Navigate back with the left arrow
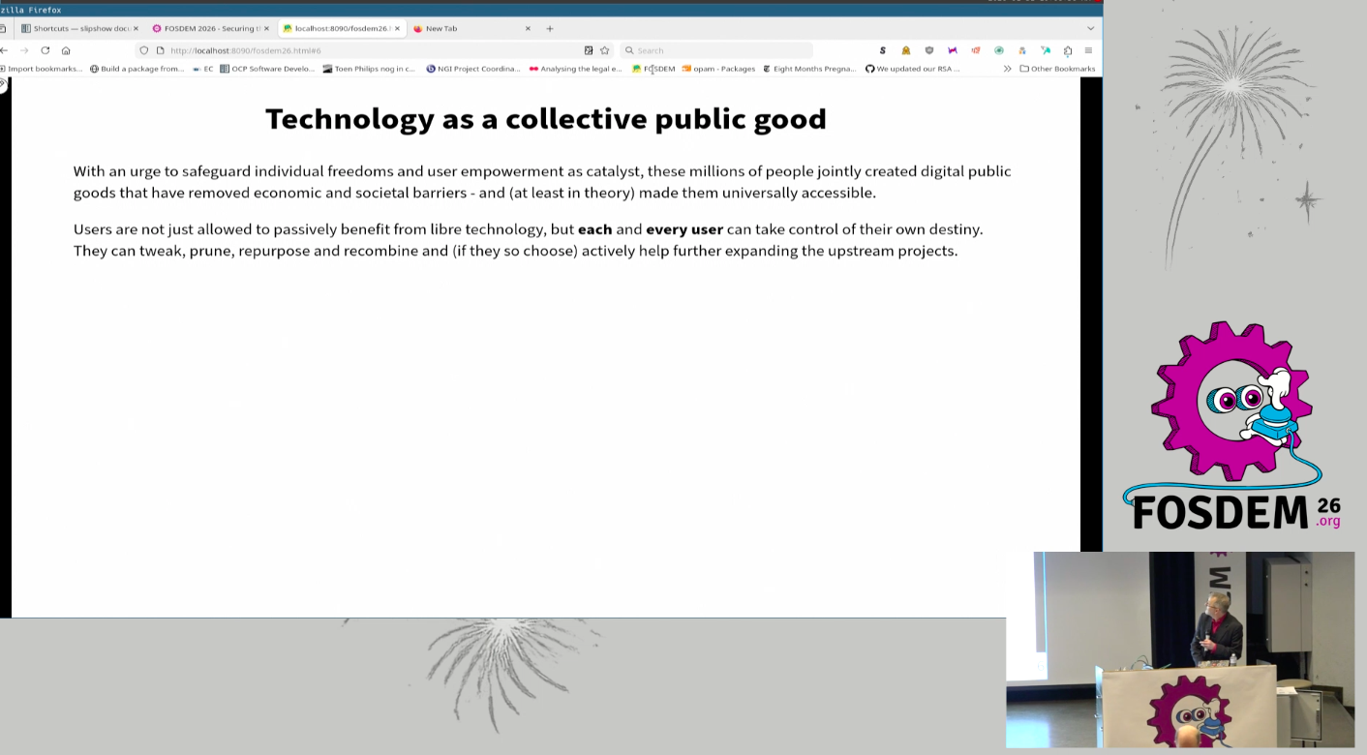Screen dimensions: 1367x755 pos(6,50)
